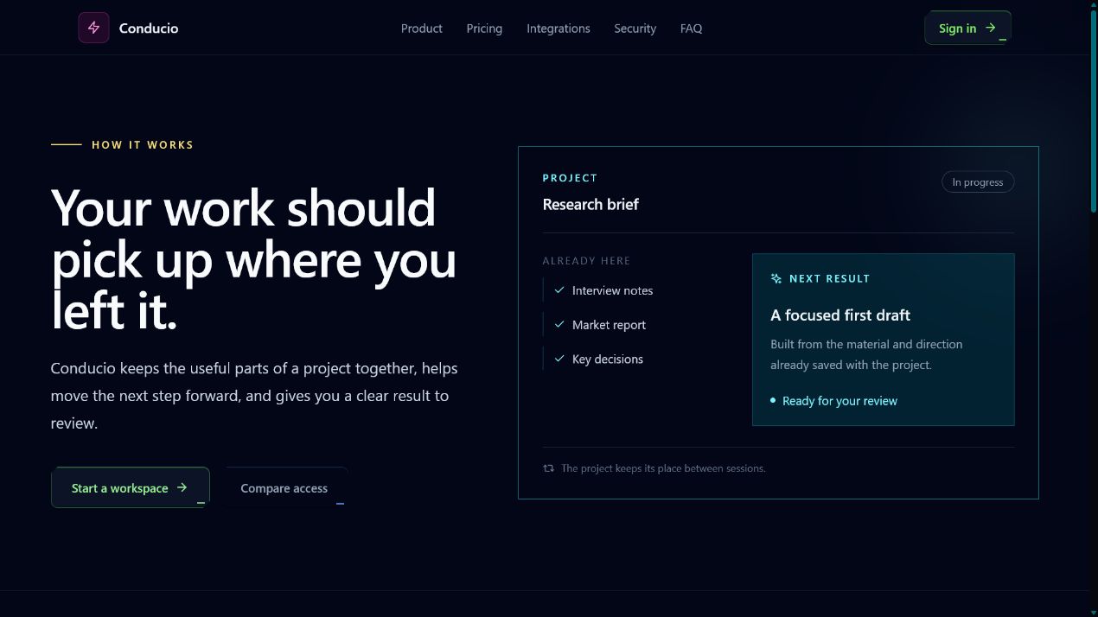Click the In progress status badge
This screenshot has width=1098, height=617.
coord(978,182)
